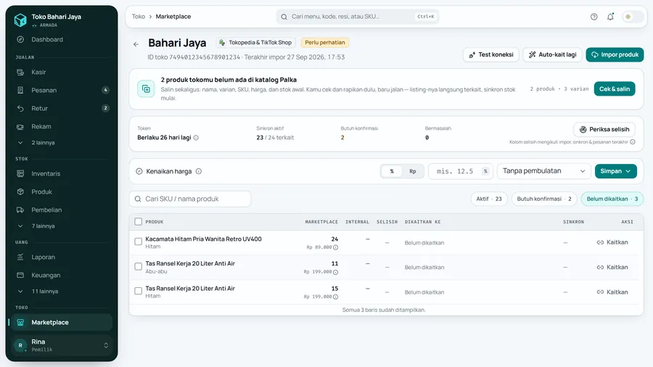Click the Toko breadcrumb link
Viewport: 653px width, 367px height.
tap(139, 17)
